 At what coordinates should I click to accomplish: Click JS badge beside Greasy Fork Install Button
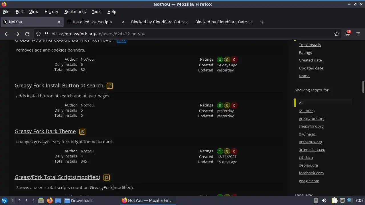109,86
